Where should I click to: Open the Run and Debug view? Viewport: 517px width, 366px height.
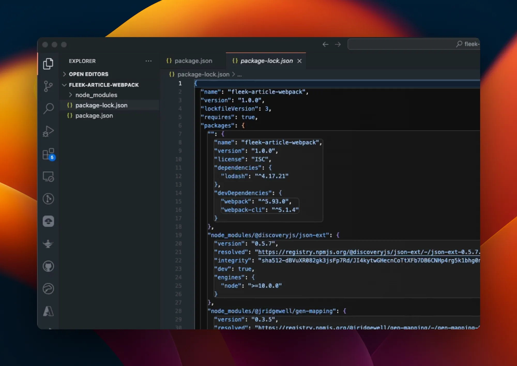(x=48, y=131)
